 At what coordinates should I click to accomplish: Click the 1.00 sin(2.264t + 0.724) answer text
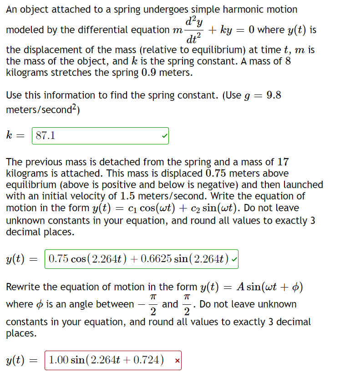click(107, 360)
